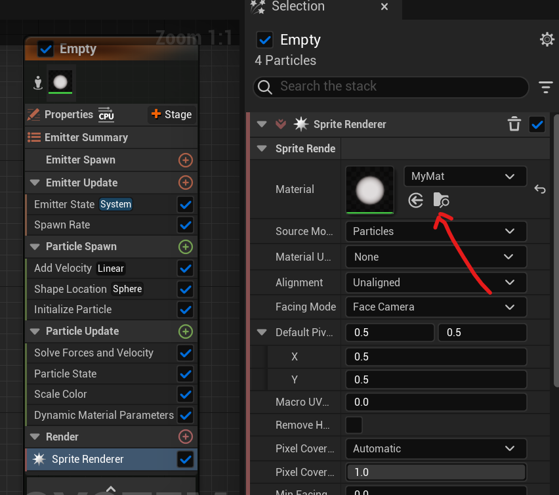Click the MyMat material preview thumbnail
559x495 pixels.
(369, 190)
